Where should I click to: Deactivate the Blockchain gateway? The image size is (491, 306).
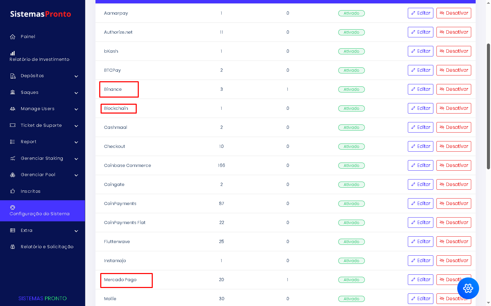pos(453,108)
